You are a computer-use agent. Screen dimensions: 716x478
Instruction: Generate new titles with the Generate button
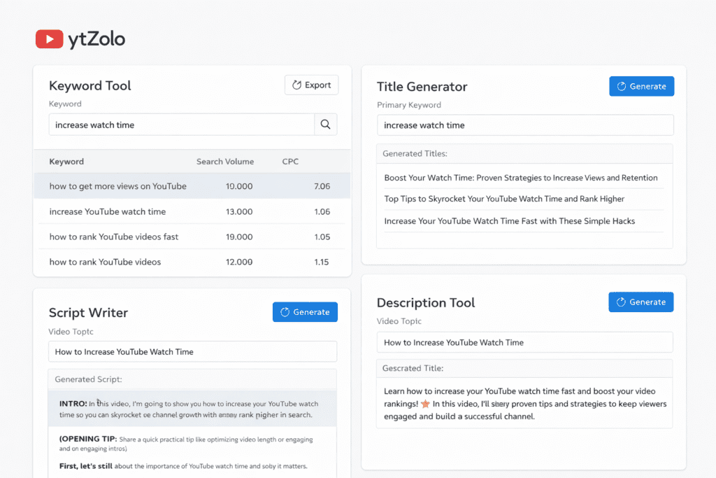(x=641, y=86)
